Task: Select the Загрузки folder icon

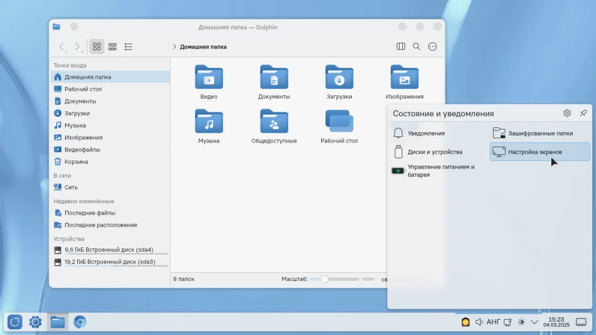Action: click(x=339, y=77)
